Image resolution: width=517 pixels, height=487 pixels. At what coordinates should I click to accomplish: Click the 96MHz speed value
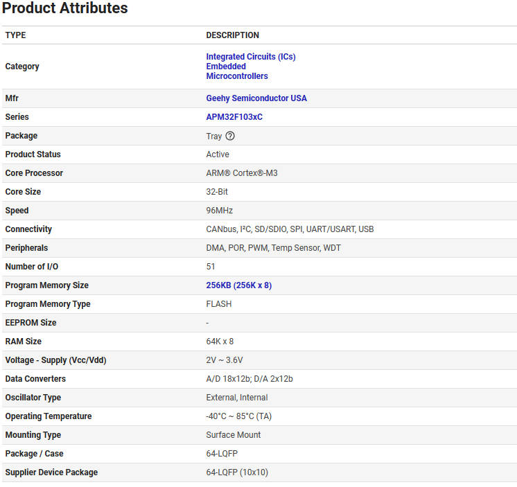219,211
